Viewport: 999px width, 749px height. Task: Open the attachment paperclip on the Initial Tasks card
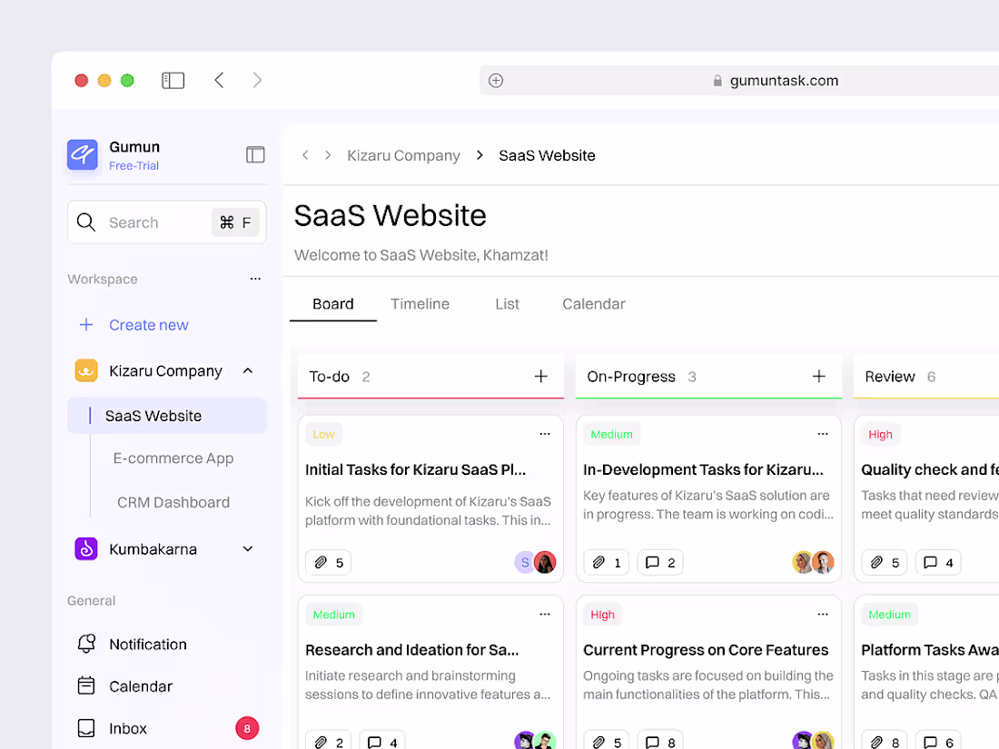320,562
